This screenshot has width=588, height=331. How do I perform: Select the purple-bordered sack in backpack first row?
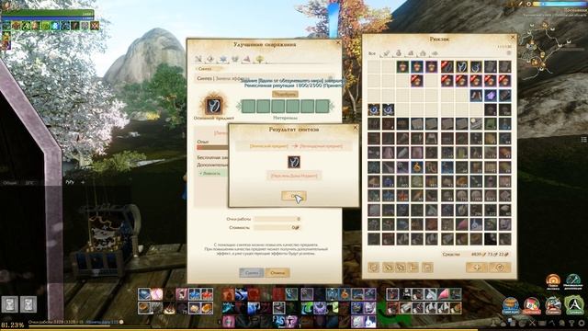432,67
